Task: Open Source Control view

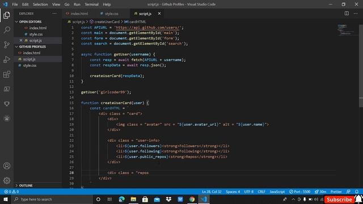Action: point(7,45)
